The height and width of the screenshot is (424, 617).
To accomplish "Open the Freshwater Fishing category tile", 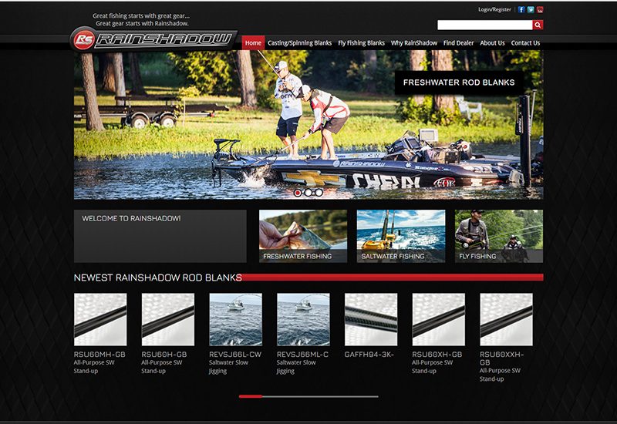I will point(303,236).
